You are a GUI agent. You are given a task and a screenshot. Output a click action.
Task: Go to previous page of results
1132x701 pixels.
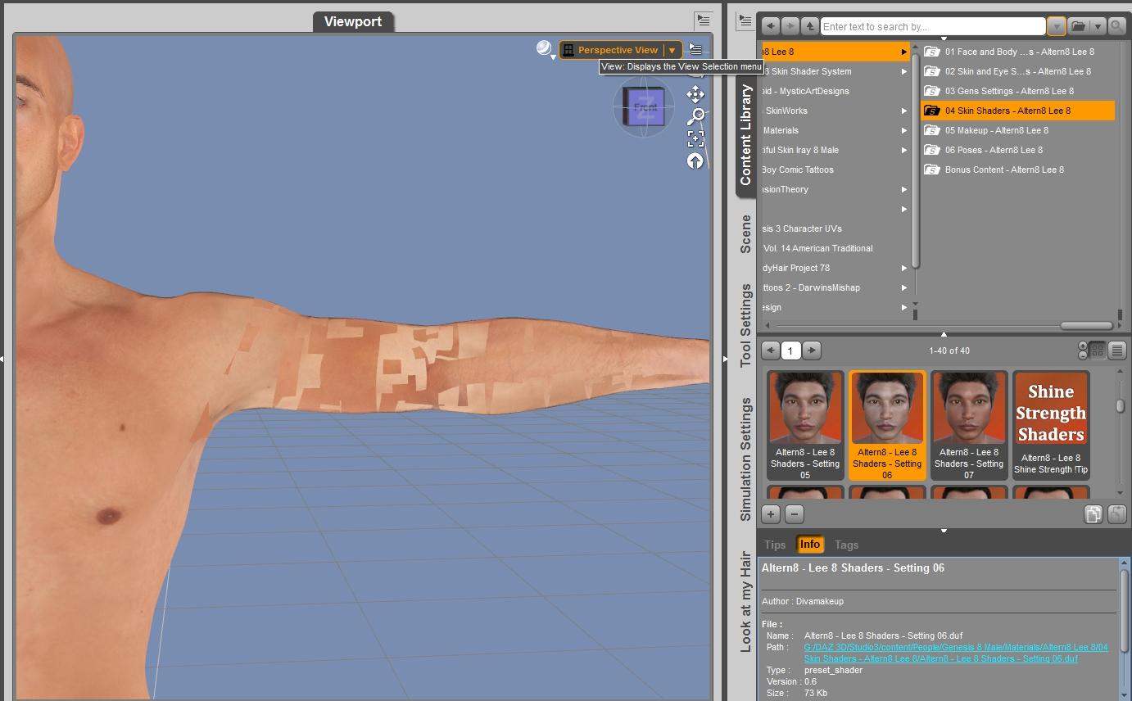coord(770,350)
